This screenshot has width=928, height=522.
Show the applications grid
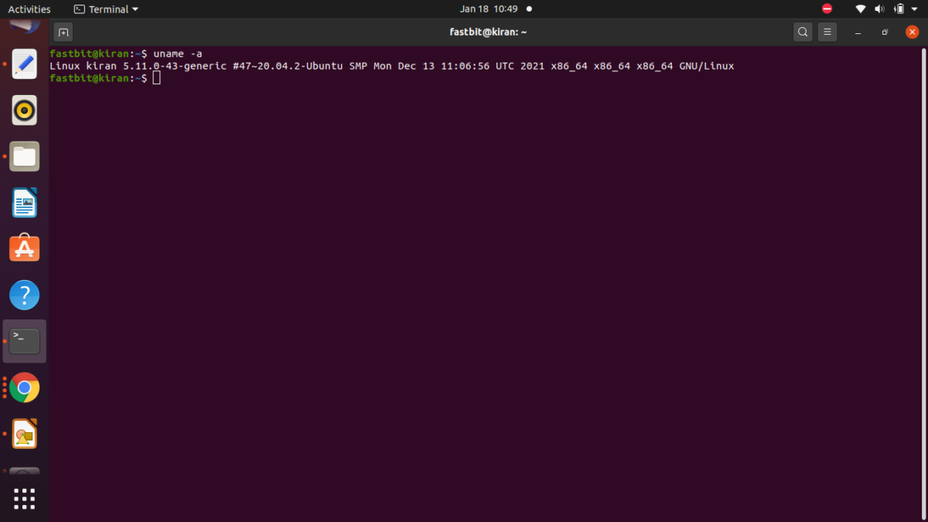25,499
